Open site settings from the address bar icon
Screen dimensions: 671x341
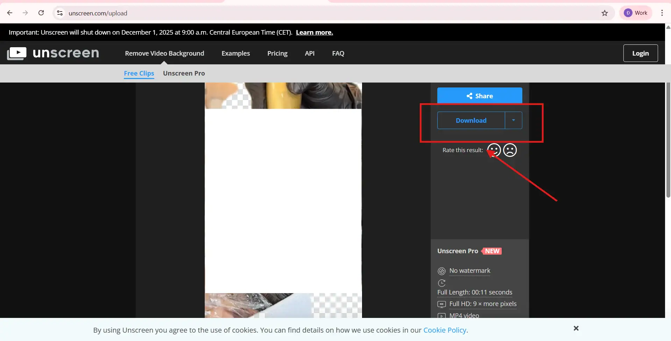(59, 13)
